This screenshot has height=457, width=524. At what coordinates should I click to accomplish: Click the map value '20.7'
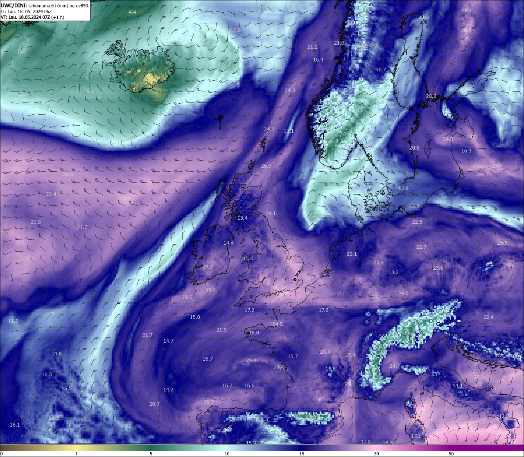point(154,404)
